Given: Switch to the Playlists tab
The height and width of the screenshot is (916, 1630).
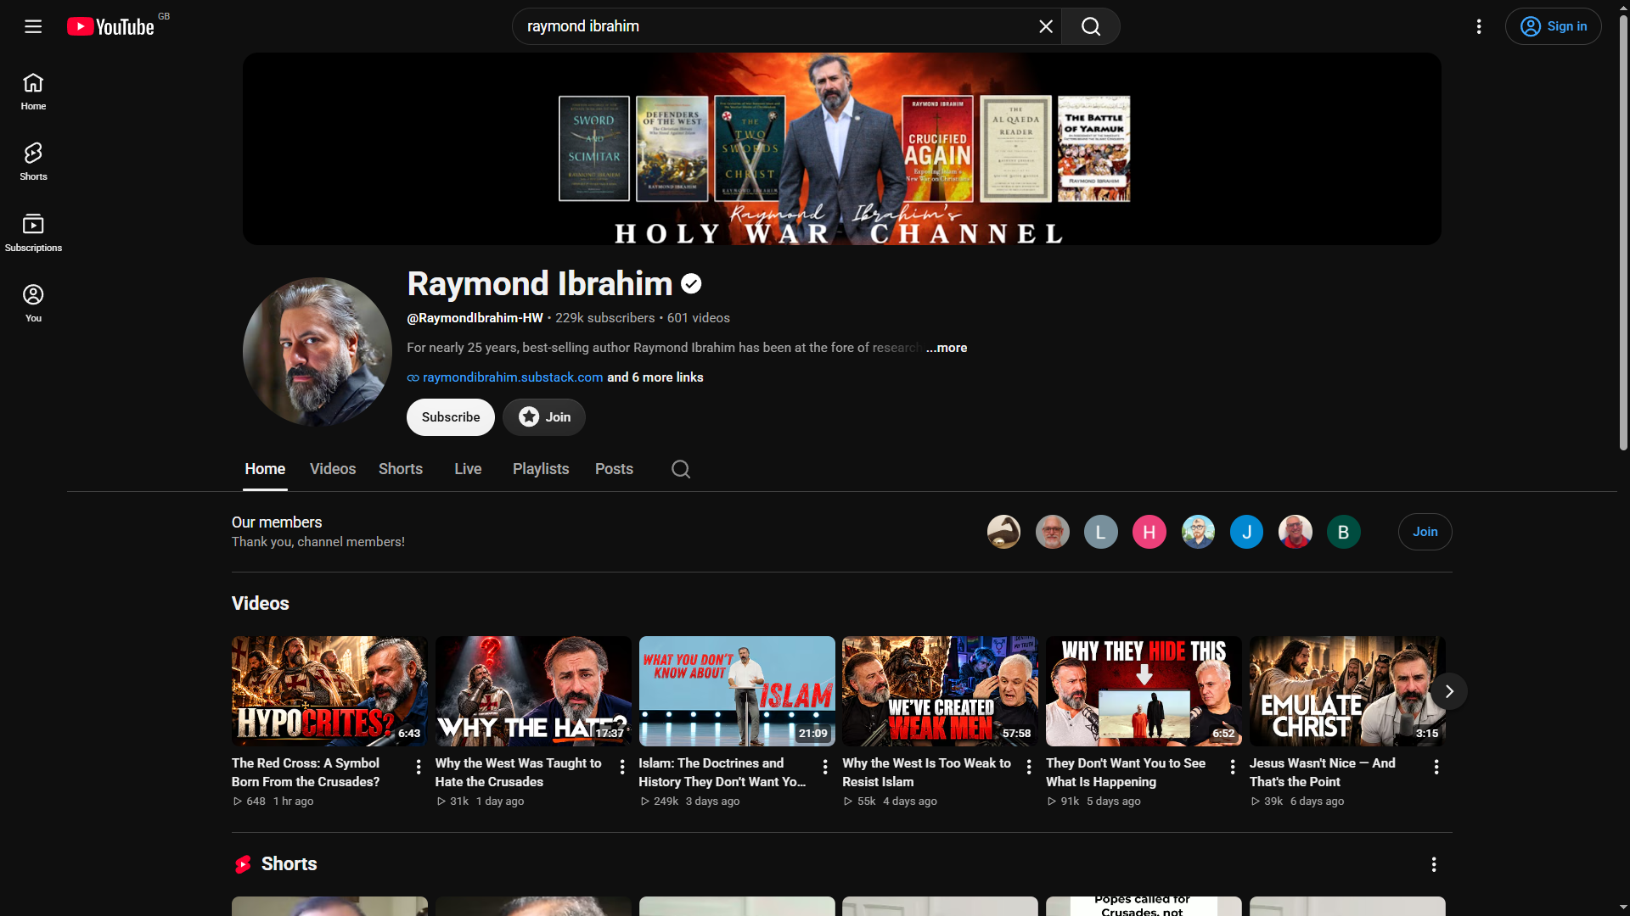Looking at the screenshot, I should pos(541,469).
